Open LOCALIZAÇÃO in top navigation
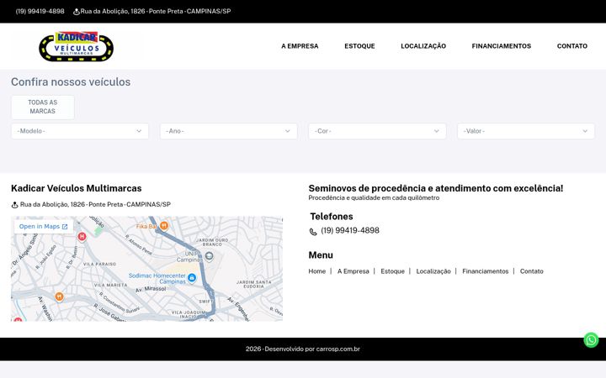The height and width of the screenshot is (378, 606). click(x=423, y=46)
